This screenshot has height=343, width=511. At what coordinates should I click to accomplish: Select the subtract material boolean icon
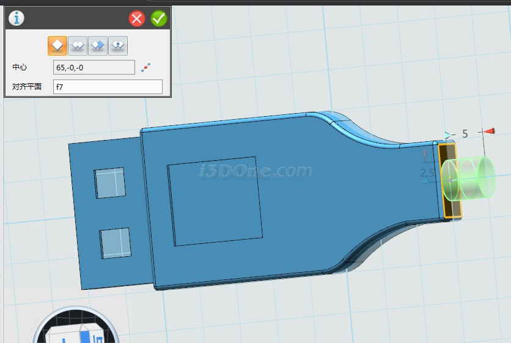click(x=98, y=45)
